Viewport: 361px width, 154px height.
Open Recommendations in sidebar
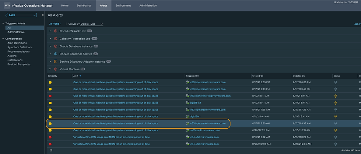pos(18,52)
